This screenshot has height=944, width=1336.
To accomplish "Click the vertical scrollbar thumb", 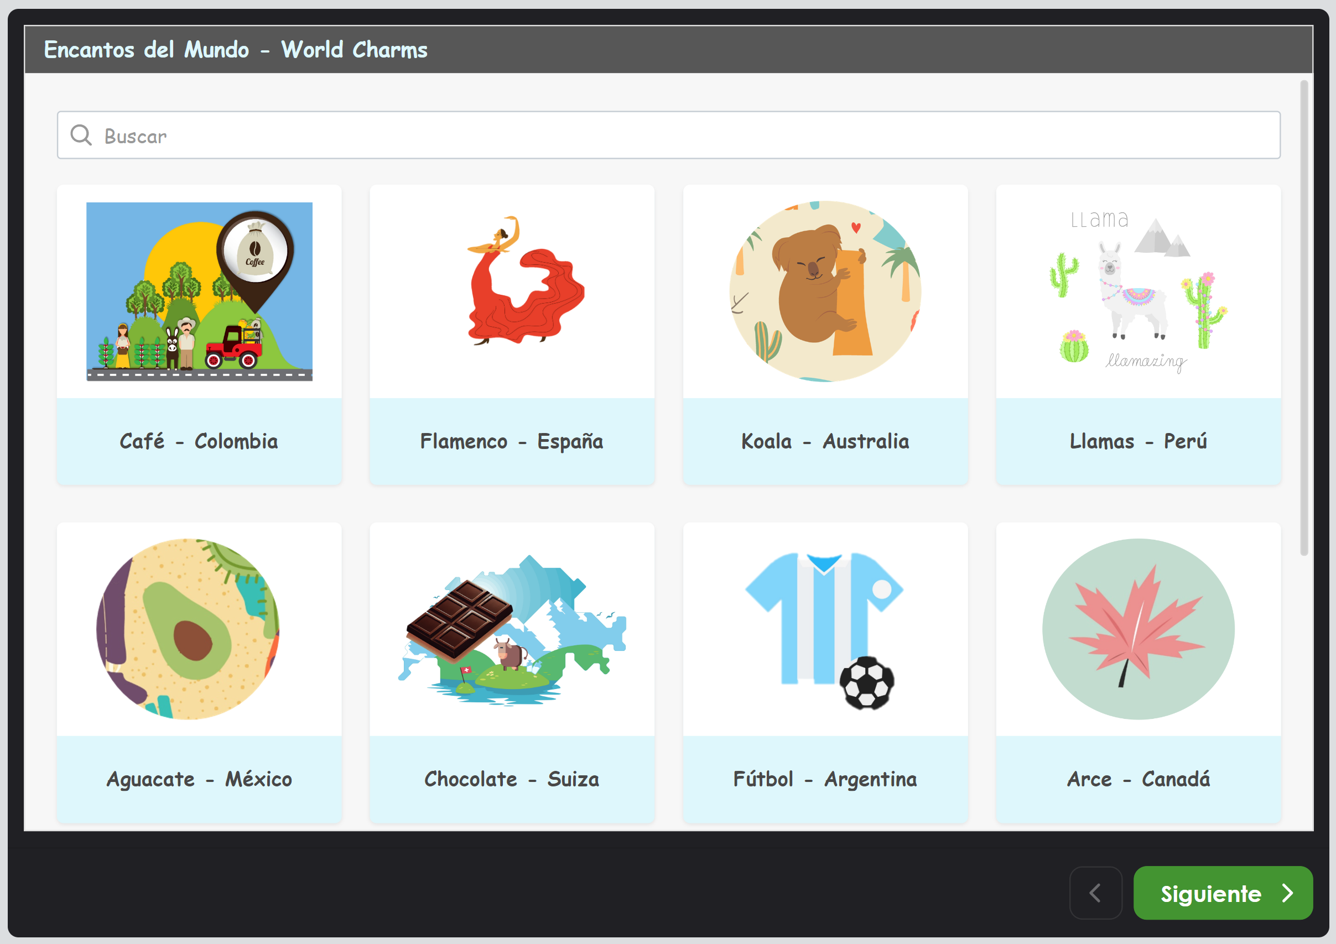I will pyautogui.click(x=1304, y=317).
